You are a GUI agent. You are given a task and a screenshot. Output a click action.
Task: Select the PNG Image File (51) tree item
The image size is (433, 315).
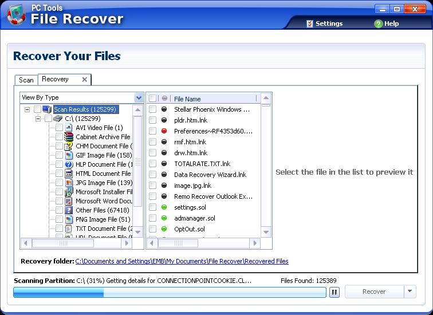click(x=103, y=219)
